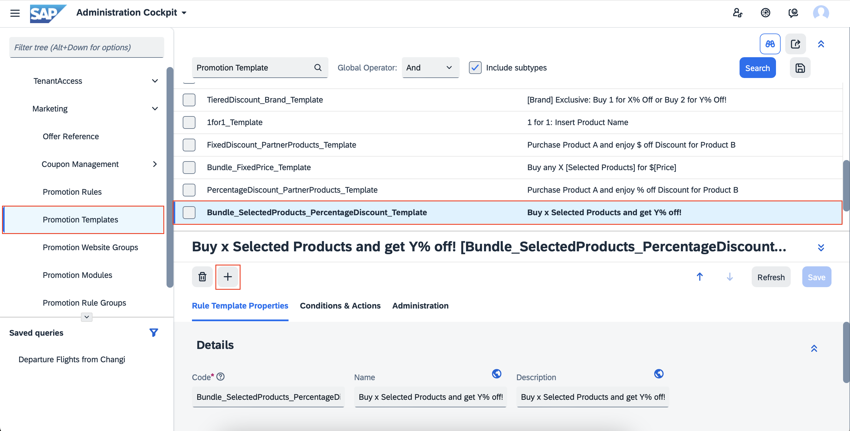
Task: Click the Filter tree input field
Action: coord(86,47)
